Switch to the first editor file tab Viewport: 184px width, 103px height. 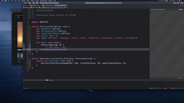pyautogui.click(x=35, y=5)
